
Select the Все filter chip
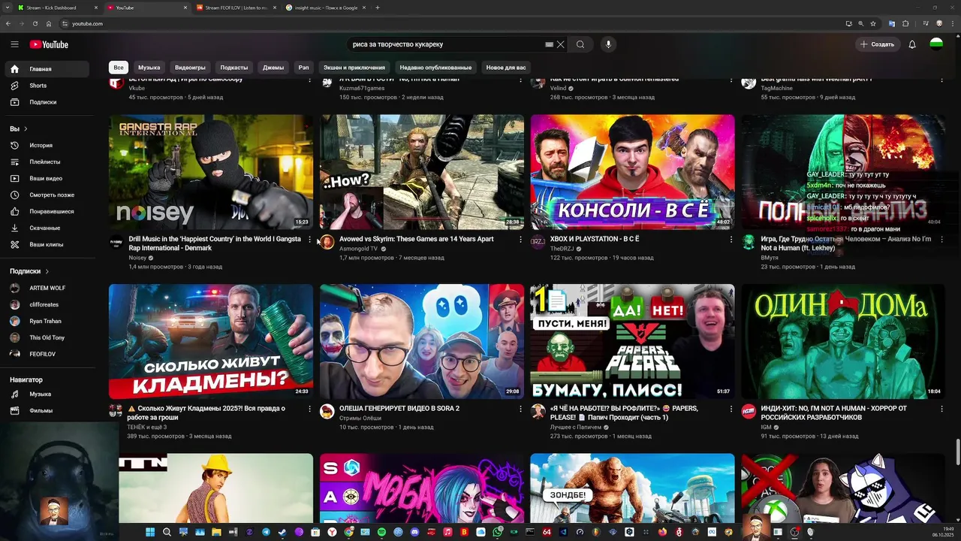coord(119,68)
